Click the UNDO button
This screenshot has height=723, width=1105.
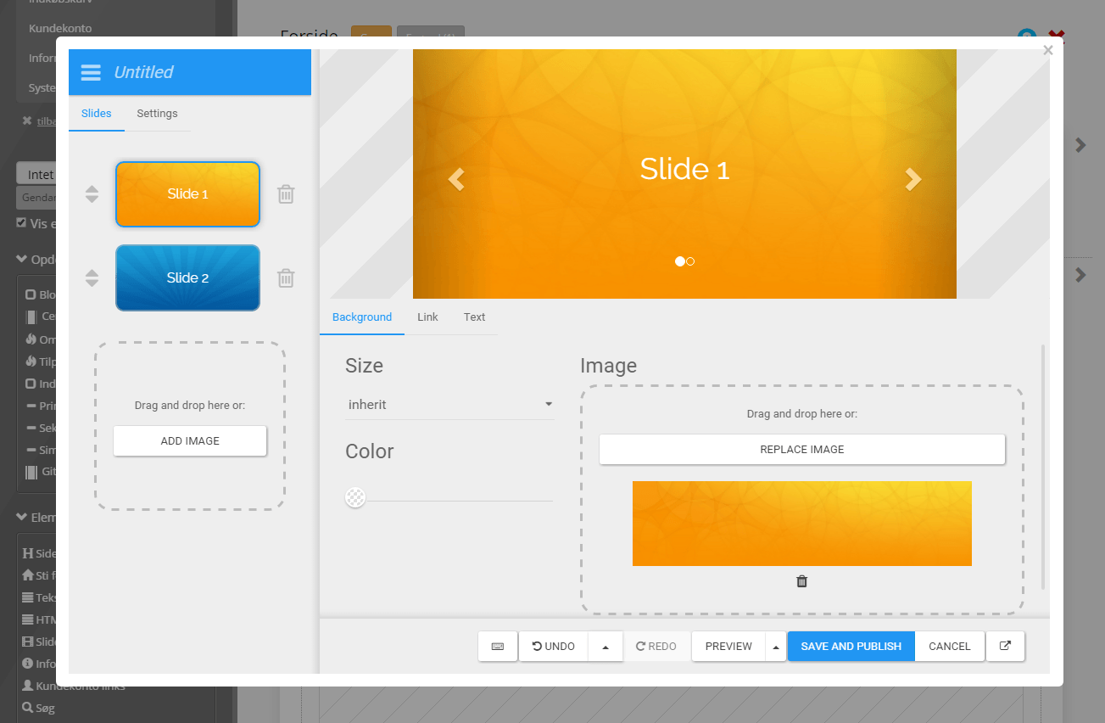(x=554, y=647)
